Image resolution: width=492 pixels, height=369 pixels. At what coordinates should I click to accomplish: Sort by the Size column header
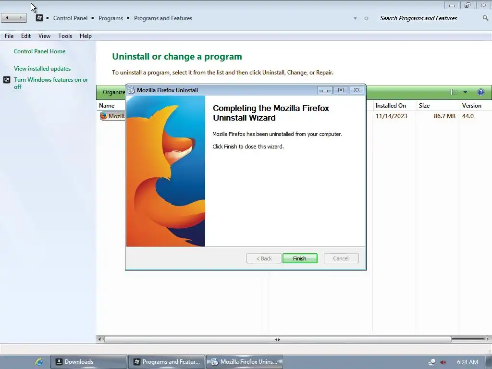438,106
